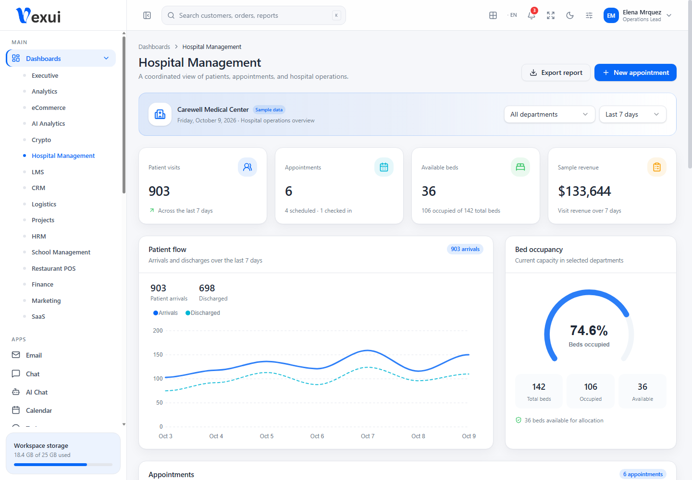Open the customizer sliders icon
Image resolution: width=692 pixels, height=480 pixels.
click(x=589, y=15)
